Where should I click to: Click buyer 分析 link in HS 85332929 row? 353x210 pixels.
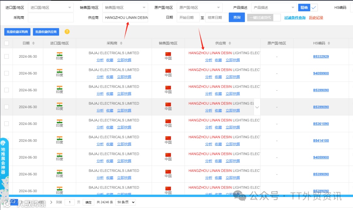tap(100, 60)
